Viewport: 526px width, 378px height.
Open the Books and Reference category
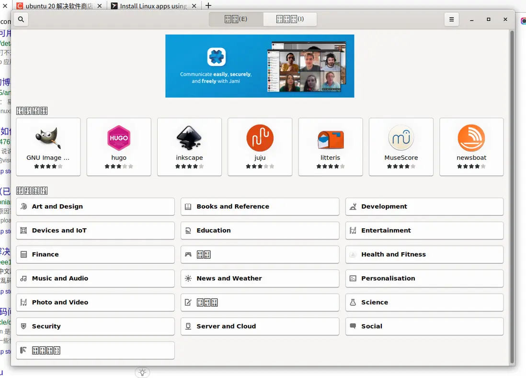click(x=260, y=207)
